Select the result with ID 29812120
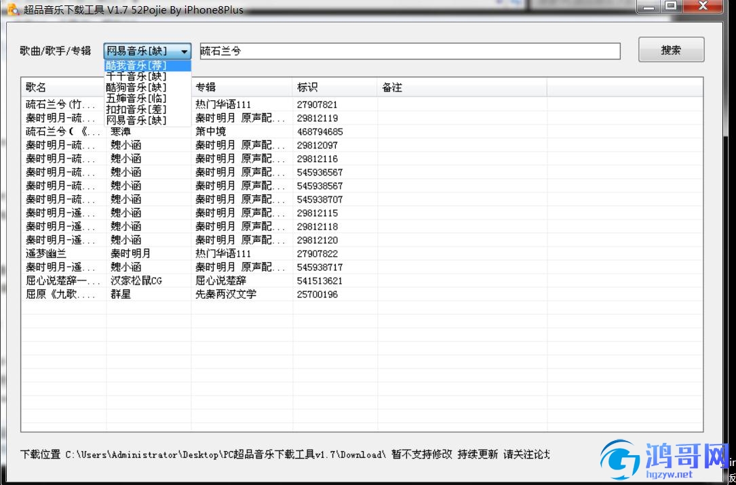This screenshot has width=736, height=485. tap(362, 240)
